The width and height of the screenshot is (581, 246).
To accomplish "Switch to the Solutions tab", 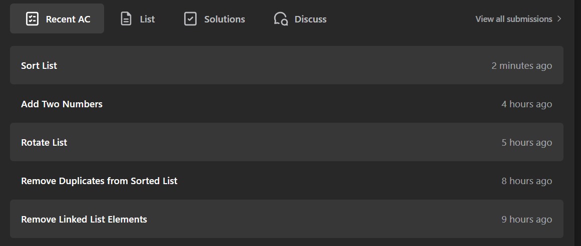I will coord(215,19).
